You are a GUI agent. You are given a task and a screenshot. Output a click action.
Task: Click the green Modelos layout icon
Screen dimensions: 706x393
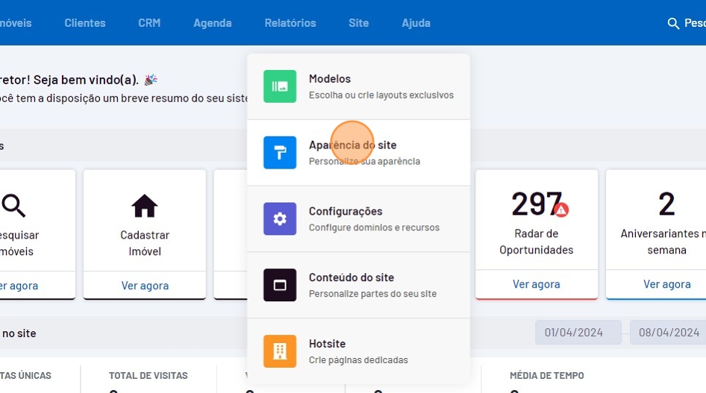pos(280,87)
